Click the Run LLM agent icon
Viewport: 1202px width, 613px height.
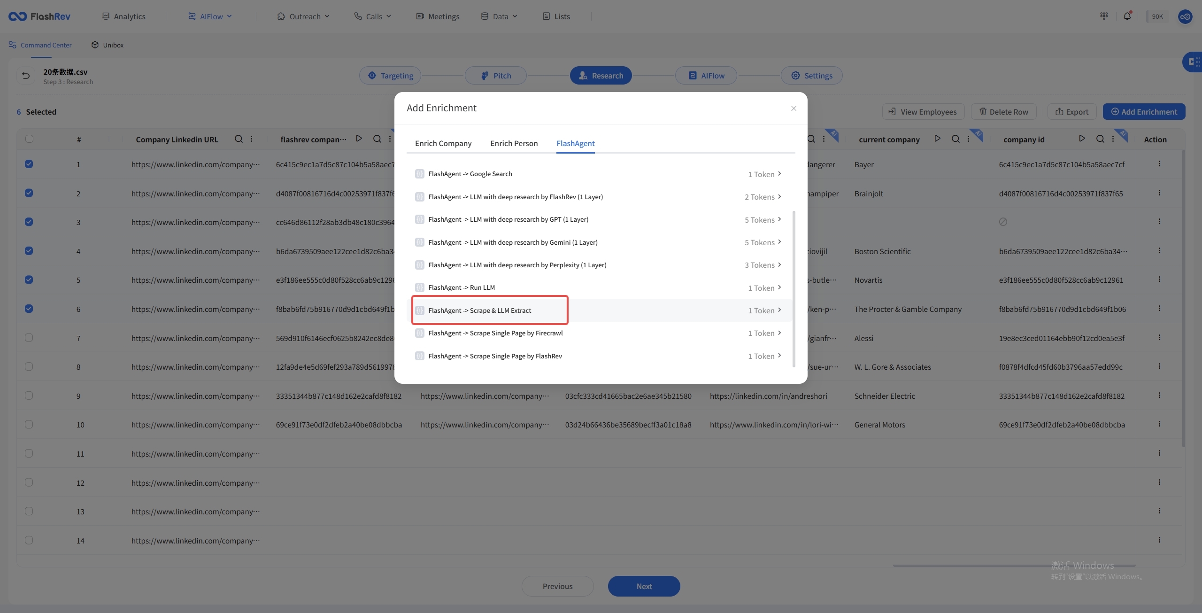pos(420,287)
